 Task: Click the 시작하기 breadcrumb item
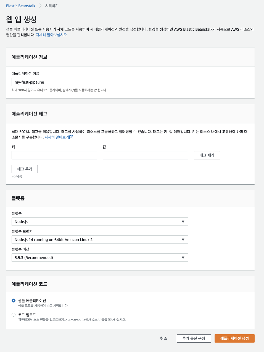pyautogui.click(x=52, y=6)
